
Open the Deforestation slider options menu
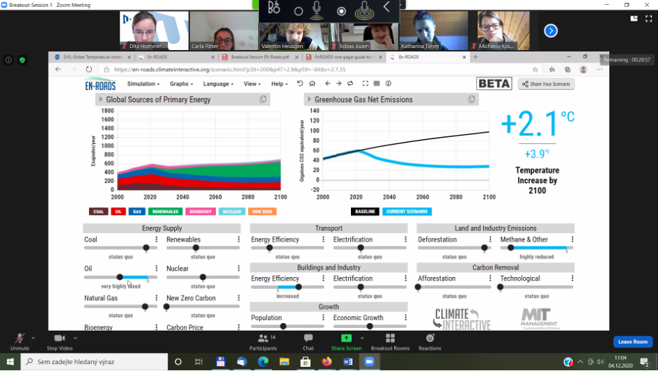(x=490, y=239)
